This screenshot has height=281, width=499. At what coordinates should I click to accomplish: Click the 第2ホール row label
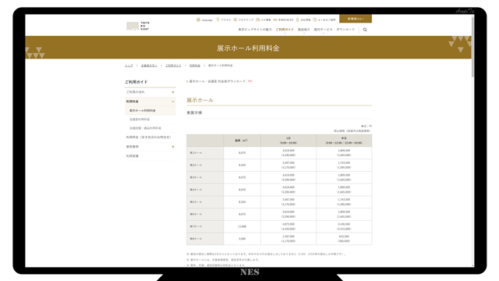click(x=196, y=165)
